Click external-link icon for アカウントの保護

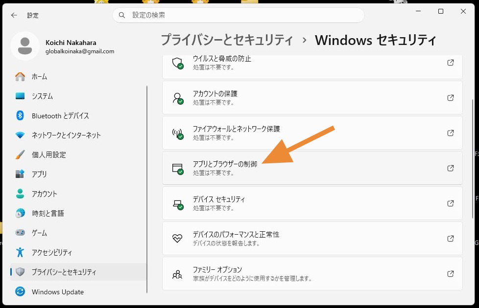point(450,98)
